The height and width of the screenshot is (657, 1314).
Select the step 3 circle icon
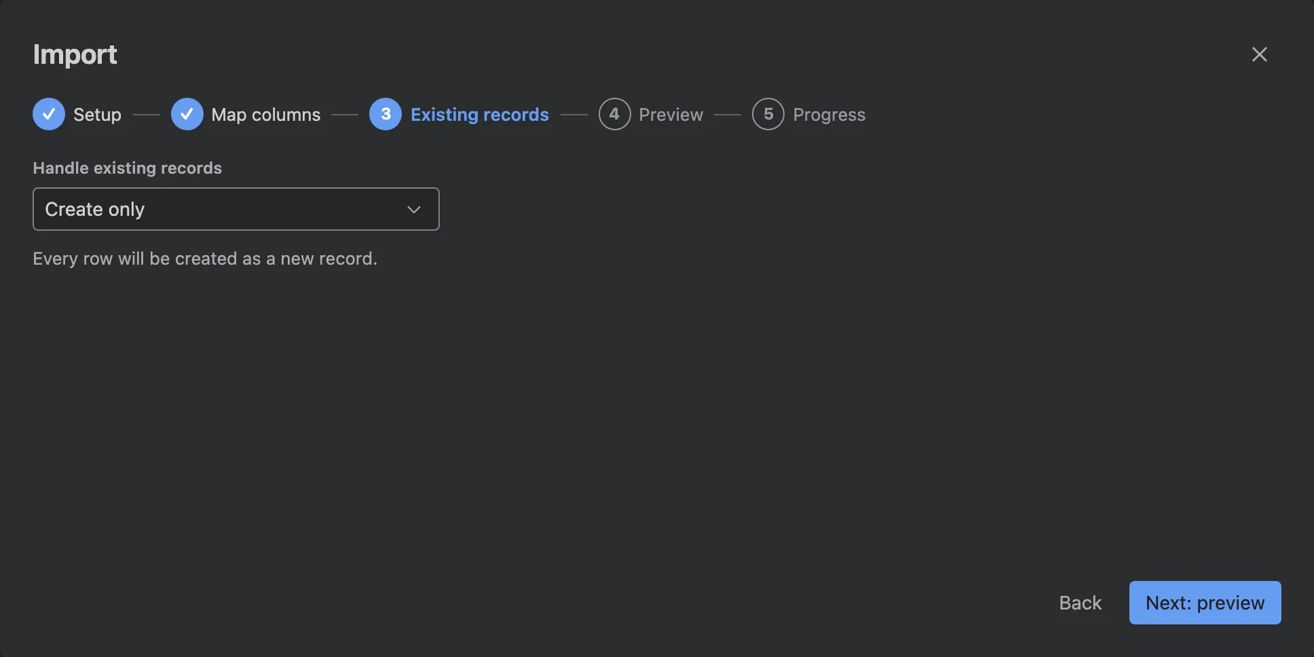coord(386,114)
